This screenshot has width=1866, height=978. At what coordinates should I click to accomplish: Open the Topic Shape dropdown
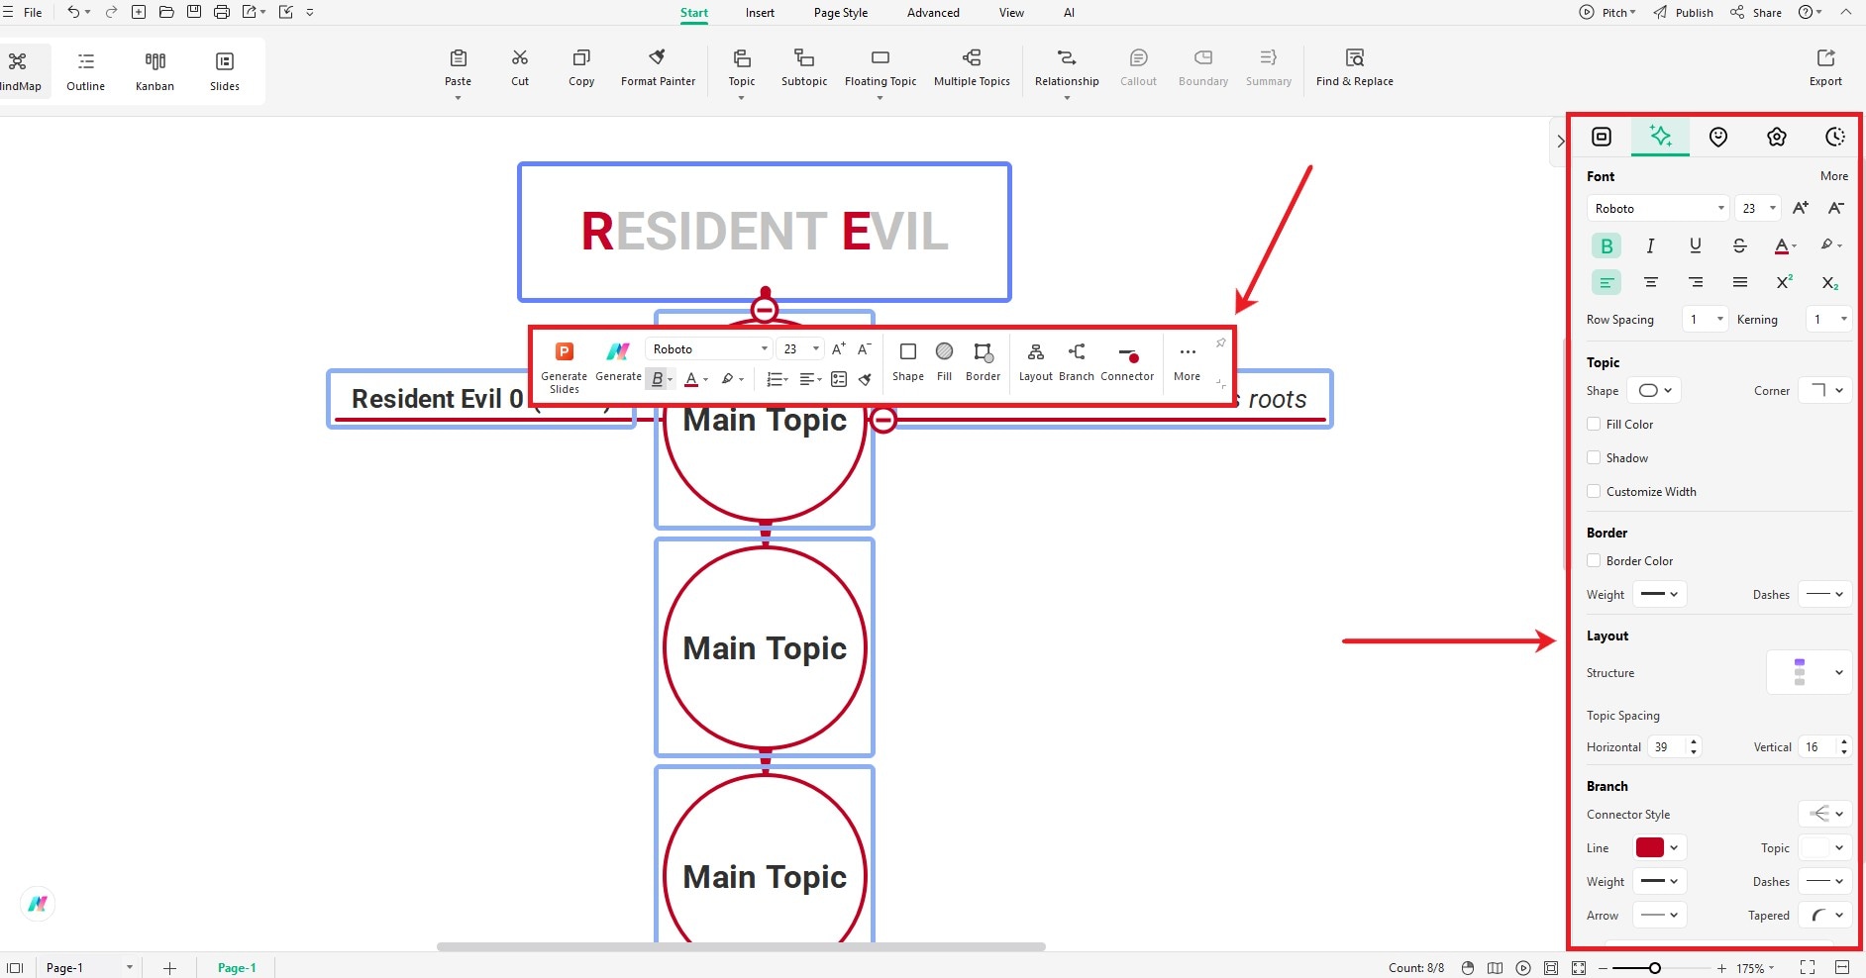(1655, 390)
